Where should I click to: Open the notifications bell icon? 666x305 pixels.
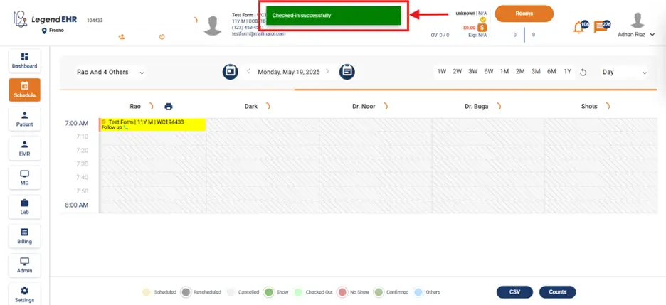(580, 28)
